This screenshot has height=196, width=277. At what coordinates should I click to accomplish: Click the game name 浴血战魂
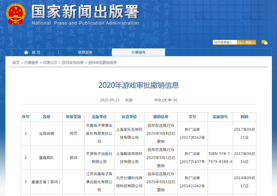tap(46, 134)
